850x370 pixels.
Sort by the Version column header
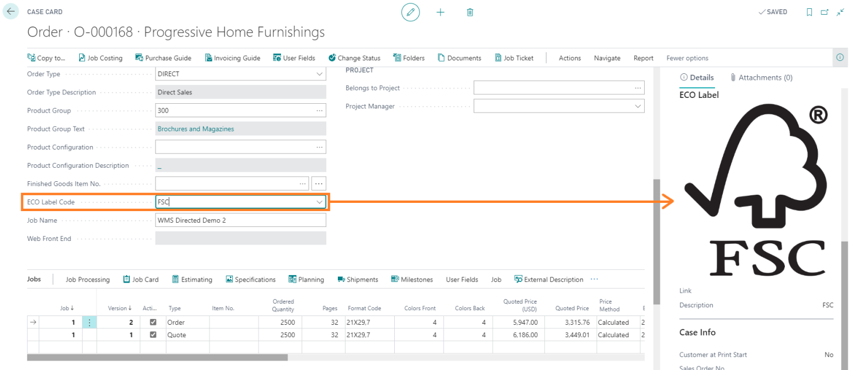pyautogui.click(x=120, y=308)
